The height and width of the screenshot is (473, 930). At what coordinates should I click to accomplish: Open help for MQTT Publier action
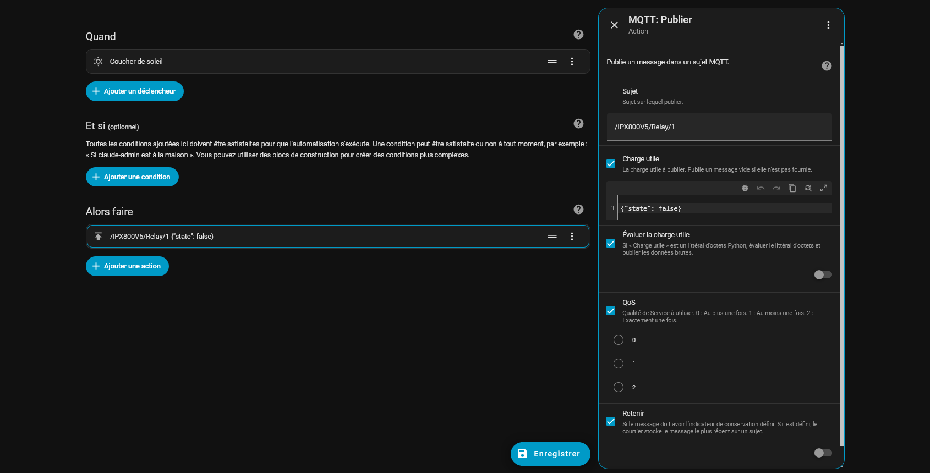[x=827, y=66]
